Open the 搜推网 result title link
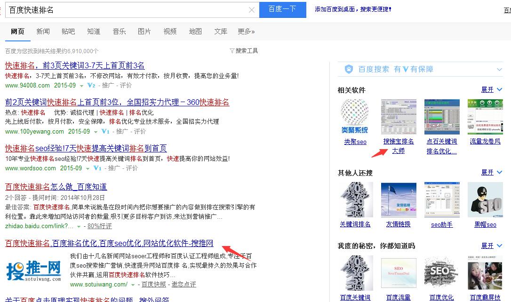Image resolution: width=511 pixels, height=302 pixels. (x=109, y=243)
